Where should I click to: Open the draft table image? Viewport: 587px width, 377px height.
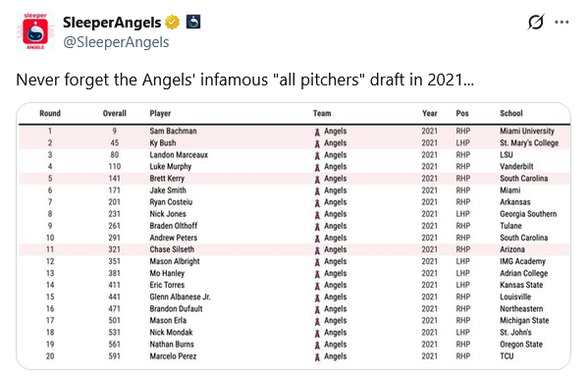pos(293,236)
